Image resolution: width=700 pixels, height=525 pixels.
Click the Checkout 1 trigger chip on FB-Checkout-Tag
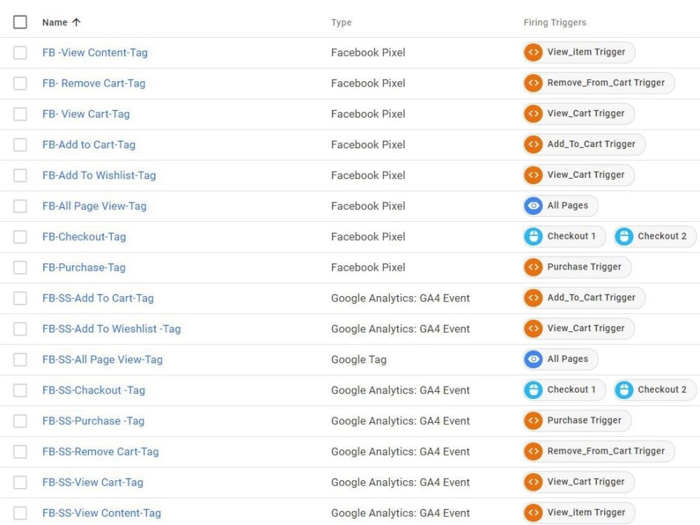[x=562, y=236]
